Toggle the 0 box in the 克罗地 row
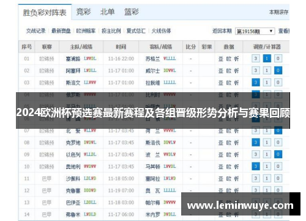 [278, 142]
